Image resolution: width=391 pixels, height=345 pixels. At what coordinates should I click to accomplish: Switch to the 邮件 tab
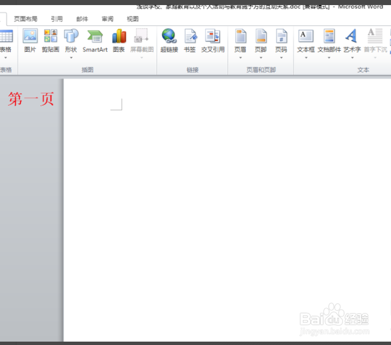coord(82,19)
